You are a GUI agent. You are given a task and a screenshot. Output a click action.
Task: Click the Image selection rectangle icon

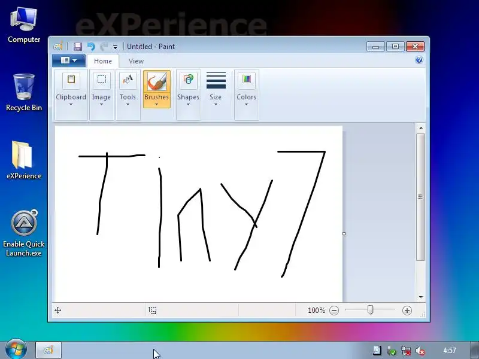[x=101, y=80]
